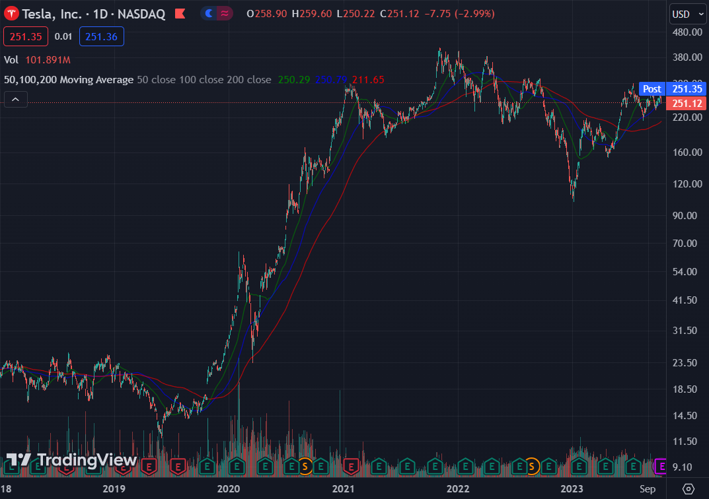Click the first red earnings marker right of the watermark

149,466
